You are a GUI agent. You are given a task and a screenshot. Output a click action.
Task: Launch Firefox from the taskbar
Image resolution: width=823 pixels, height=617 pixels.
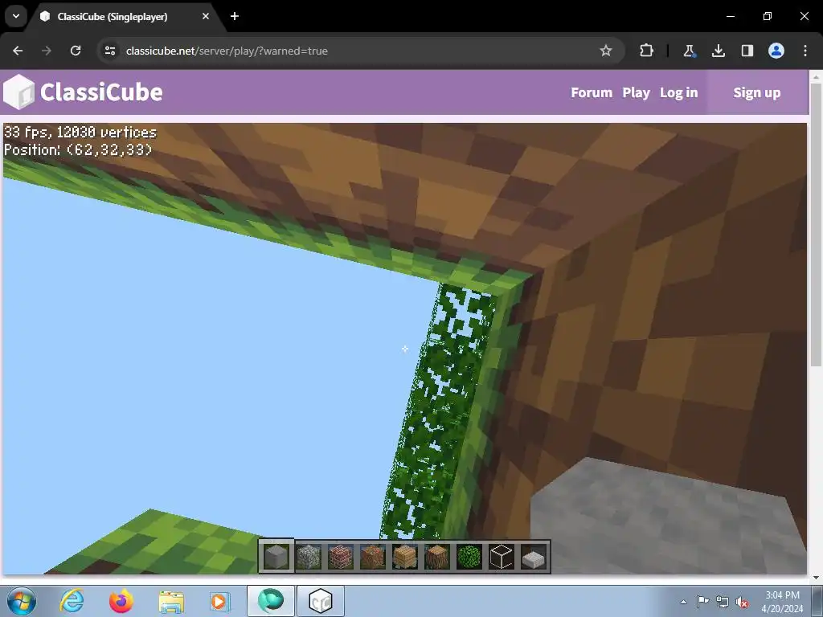point(121,601)
